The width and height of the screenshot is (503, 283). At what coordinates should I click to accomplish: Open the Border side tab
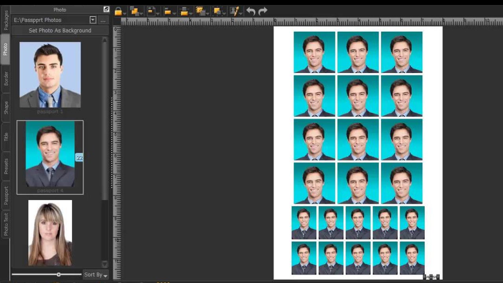click(x=6, y=79)
